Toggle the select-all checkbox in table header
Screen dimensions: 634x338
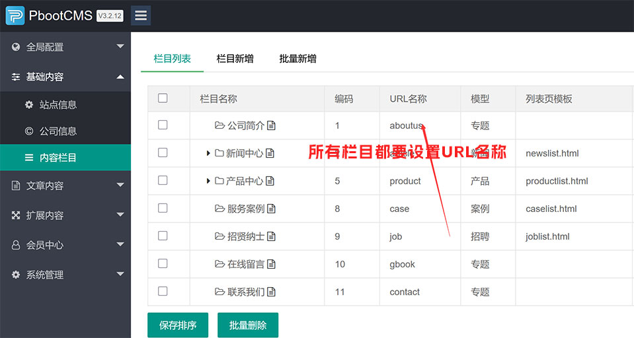click(x=163, y=98)
